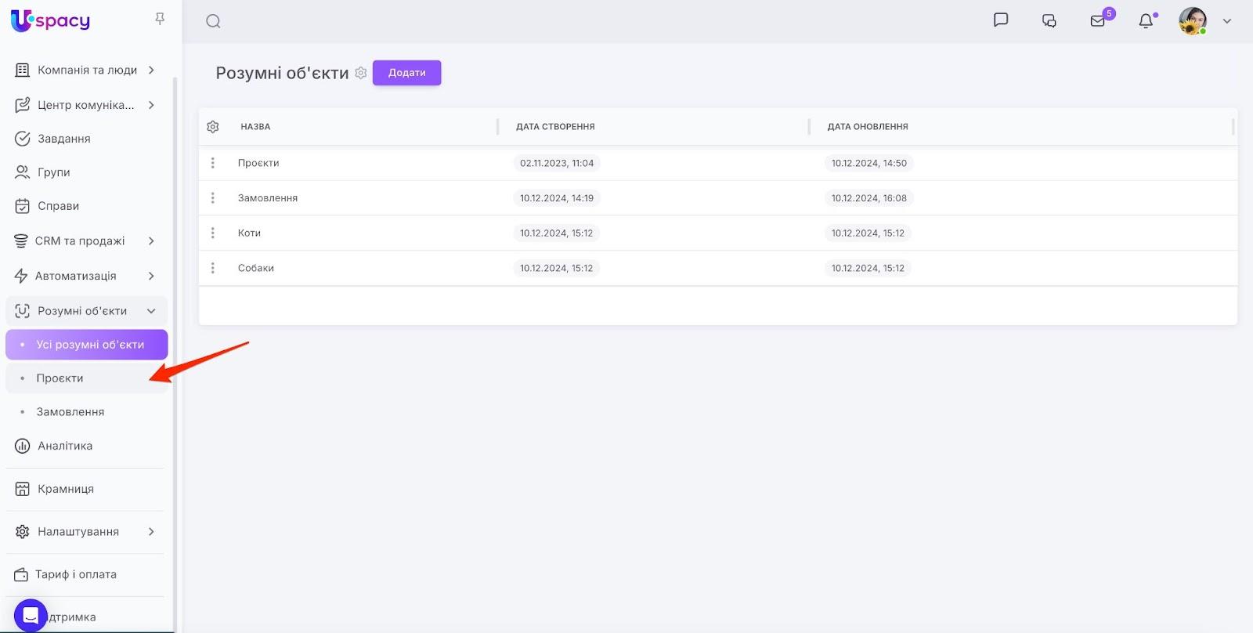Click the Дата створення column header

coord(555,127)
